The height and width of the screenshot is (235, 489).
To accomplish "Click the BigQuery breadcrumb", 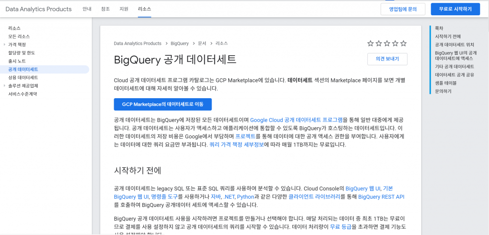I will point(180,43).
